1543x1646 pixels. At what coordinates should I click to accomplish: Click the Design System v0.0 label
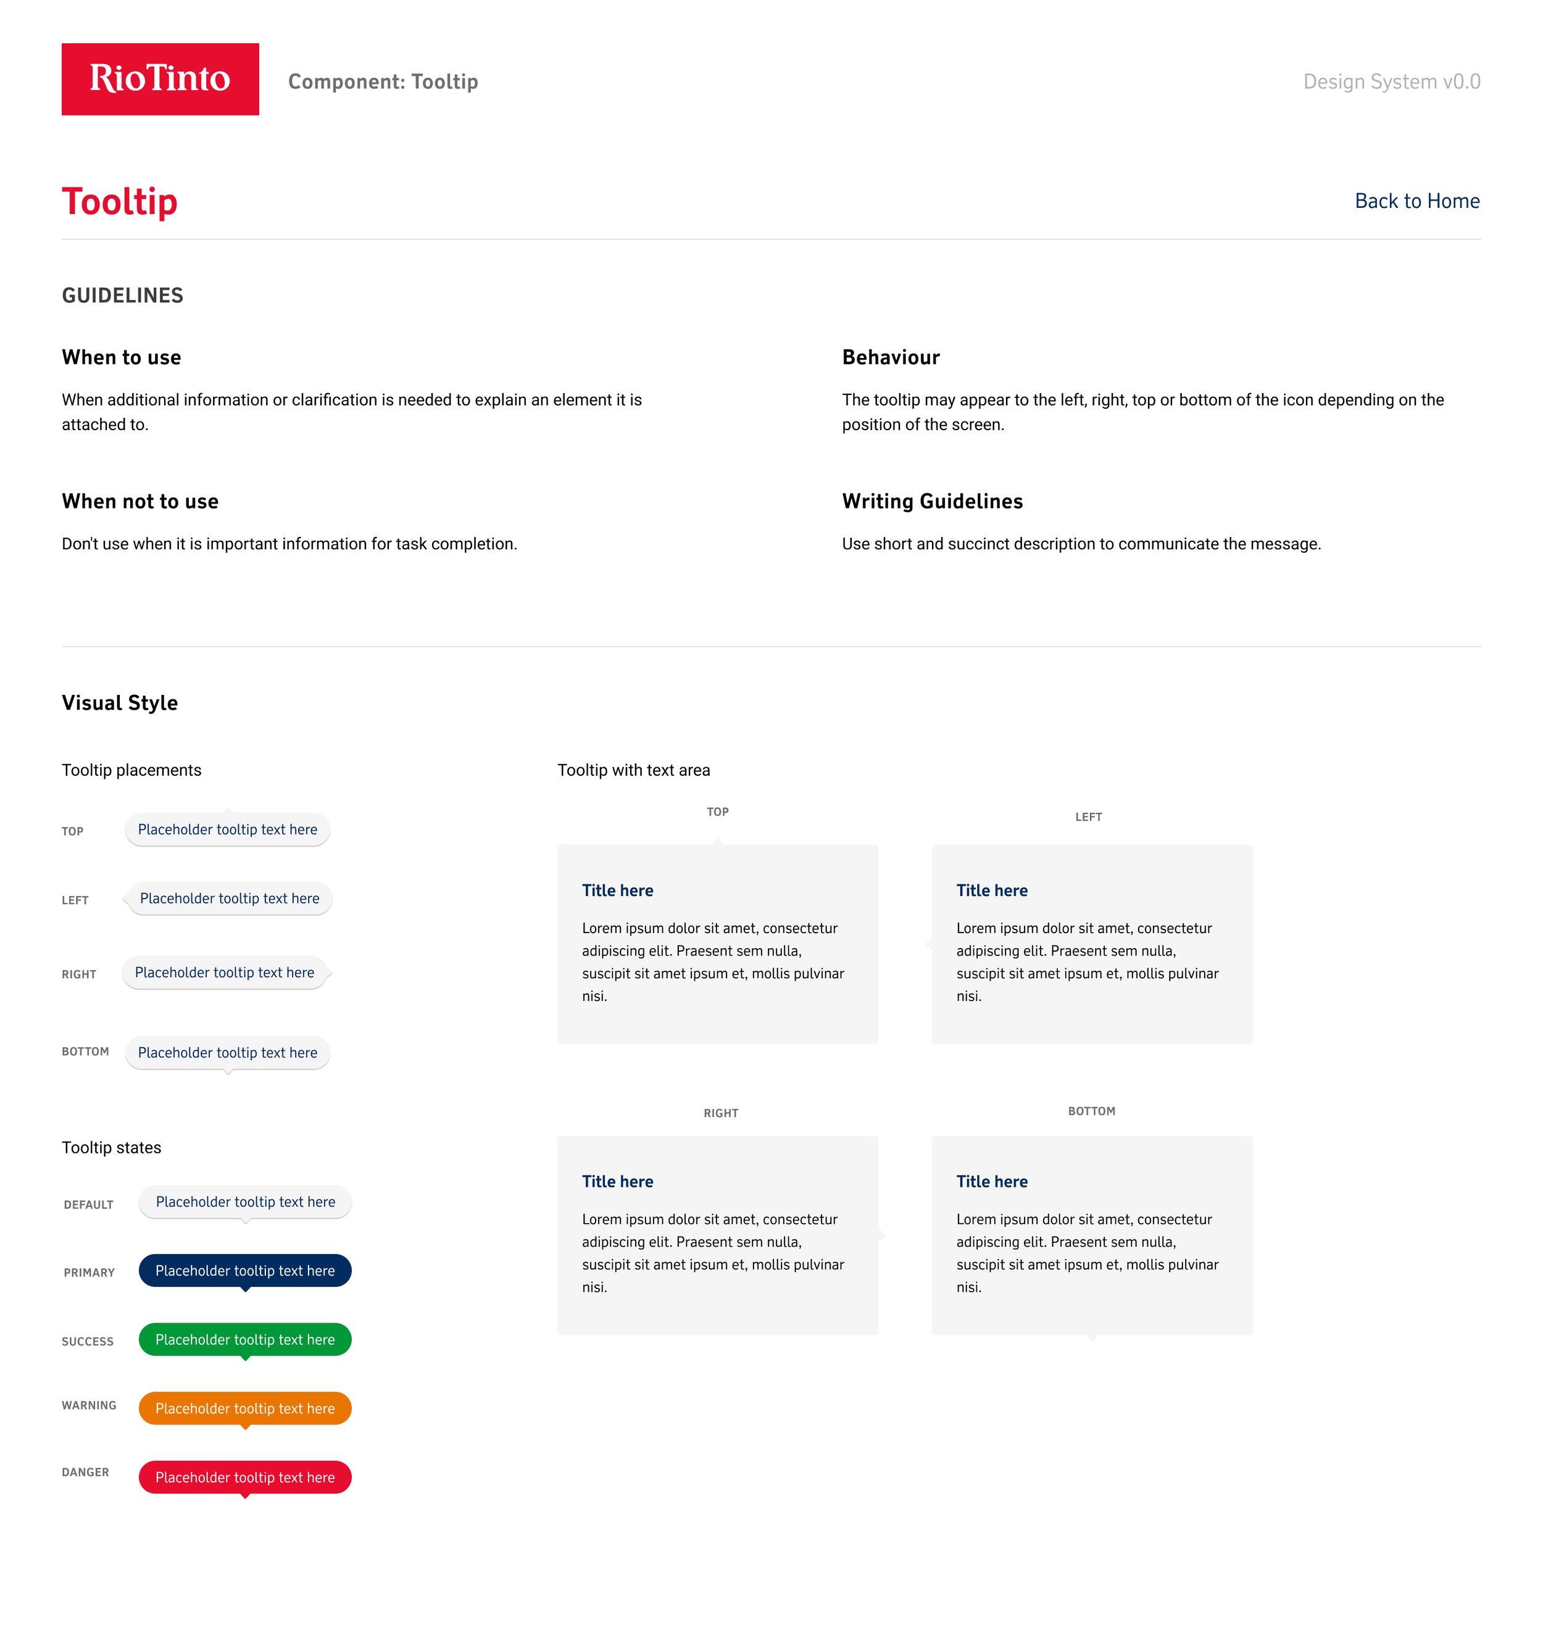point(1392,81)
